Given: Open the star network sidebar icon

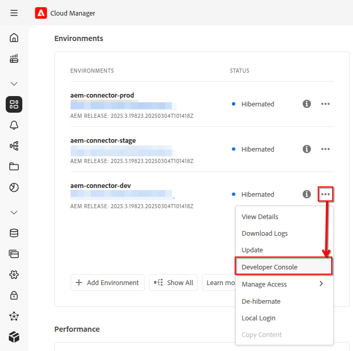Looking at the screenshot, I should point(14,316).
